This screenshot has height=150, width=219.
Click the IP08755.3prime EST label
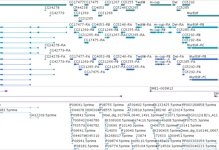click(x=111, y=105)
